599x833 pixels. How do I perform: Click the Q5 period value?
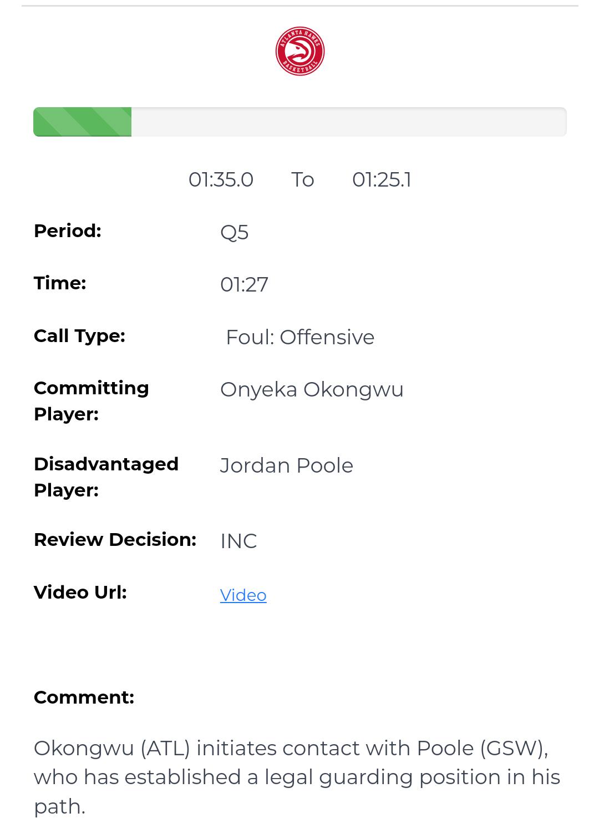[234, 232]
